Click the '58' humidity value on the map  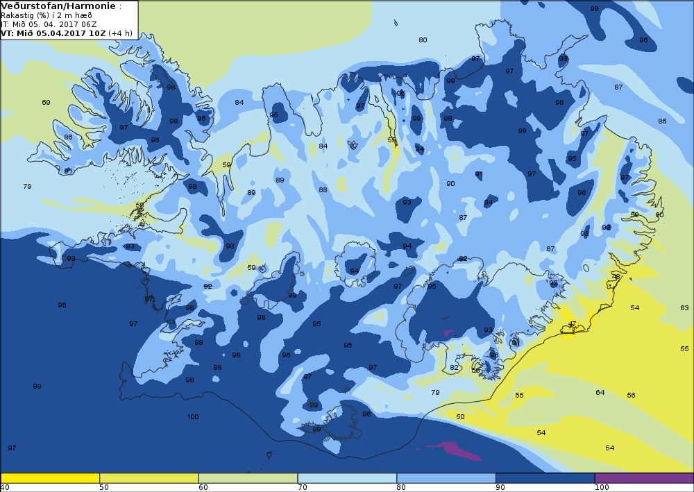(x=140, y=205)
